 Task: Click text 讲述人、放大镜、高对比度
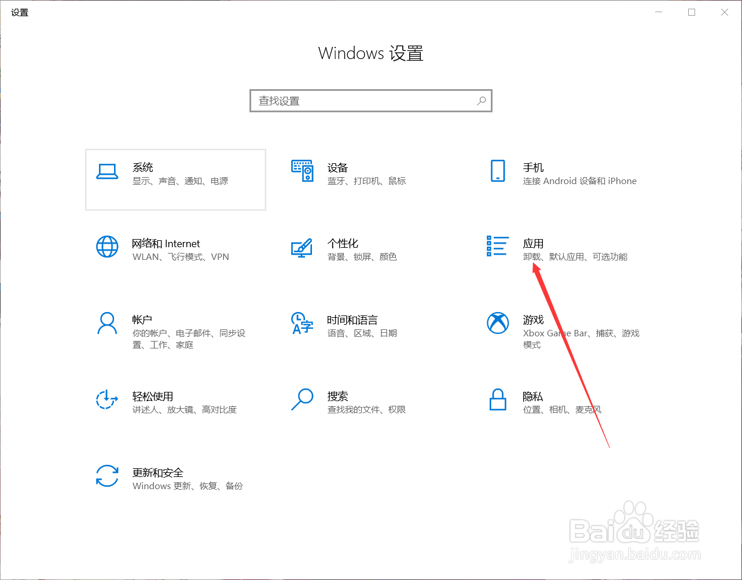(x=185, y=410)
